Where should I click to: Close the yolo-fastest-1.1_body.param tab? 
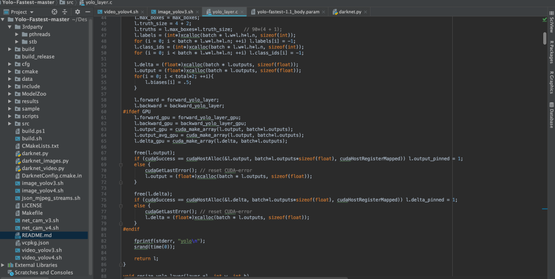tap(324, 12)
